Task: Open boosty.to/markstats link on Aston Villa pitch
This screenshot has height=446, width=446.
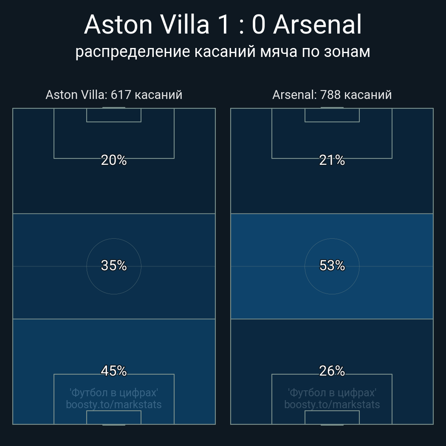Action: coord(114,404)
